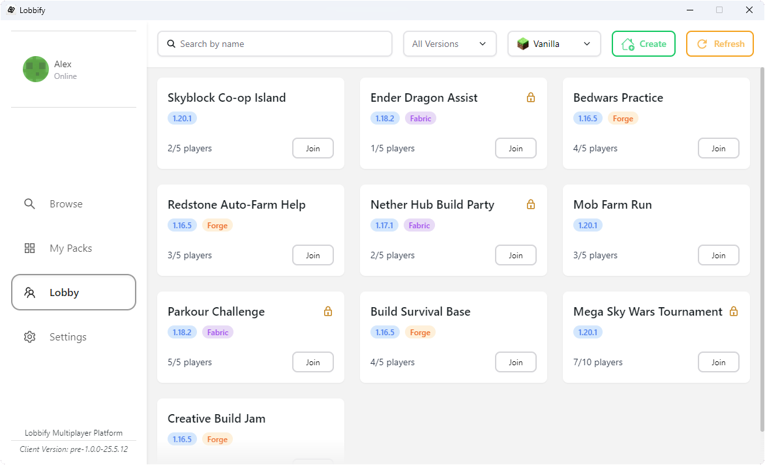Click lock icon on Parkour Challenge card
The height and width of the screenshot is (465, 765).
click(328, 311)
